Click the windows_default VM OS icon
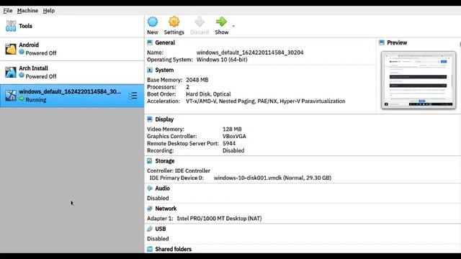Screen dimensions: 461x259 (11, 96)
